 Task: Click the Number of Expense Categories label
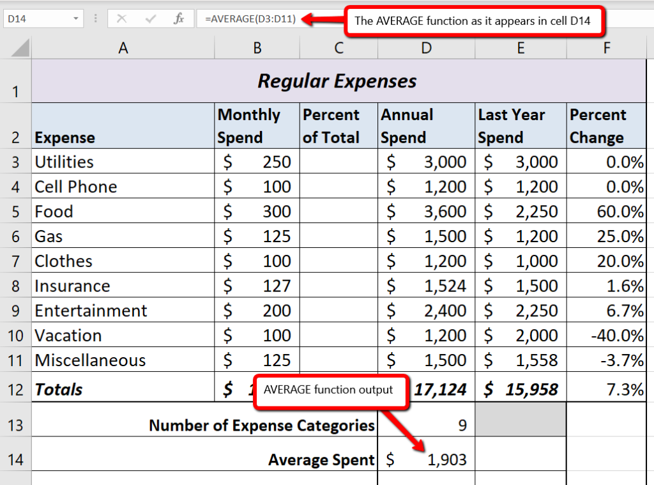pyautogui.click(x=262, y=426)
